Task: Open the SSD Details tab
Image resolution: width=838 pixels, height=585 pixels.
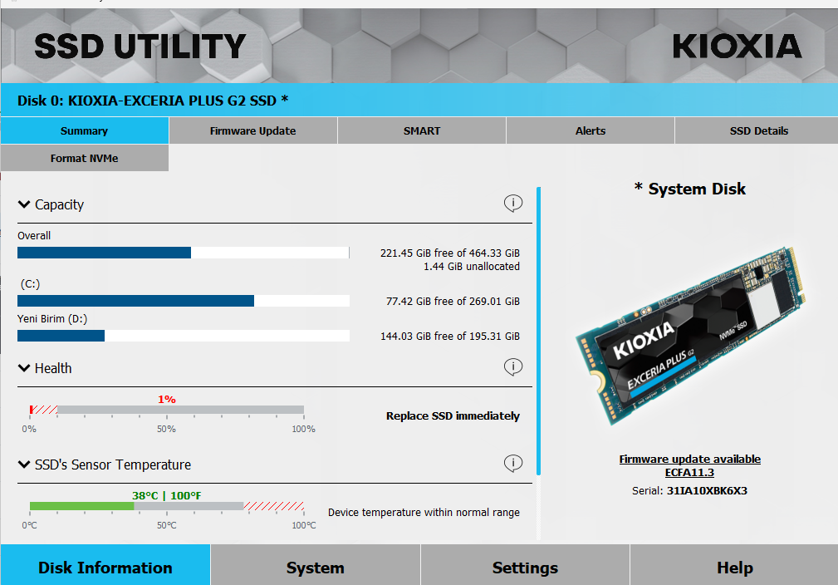Action: pos(757,130)
